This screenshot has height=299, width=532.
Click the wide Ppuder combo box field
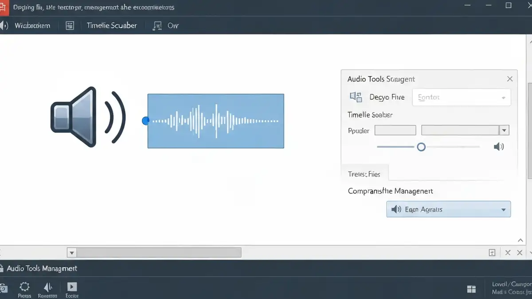[460, 130]
